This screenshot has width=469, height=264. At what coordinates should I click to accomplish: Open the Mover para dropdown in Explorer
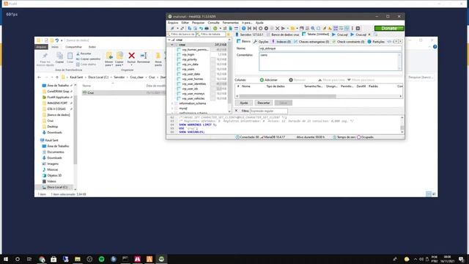109,64
